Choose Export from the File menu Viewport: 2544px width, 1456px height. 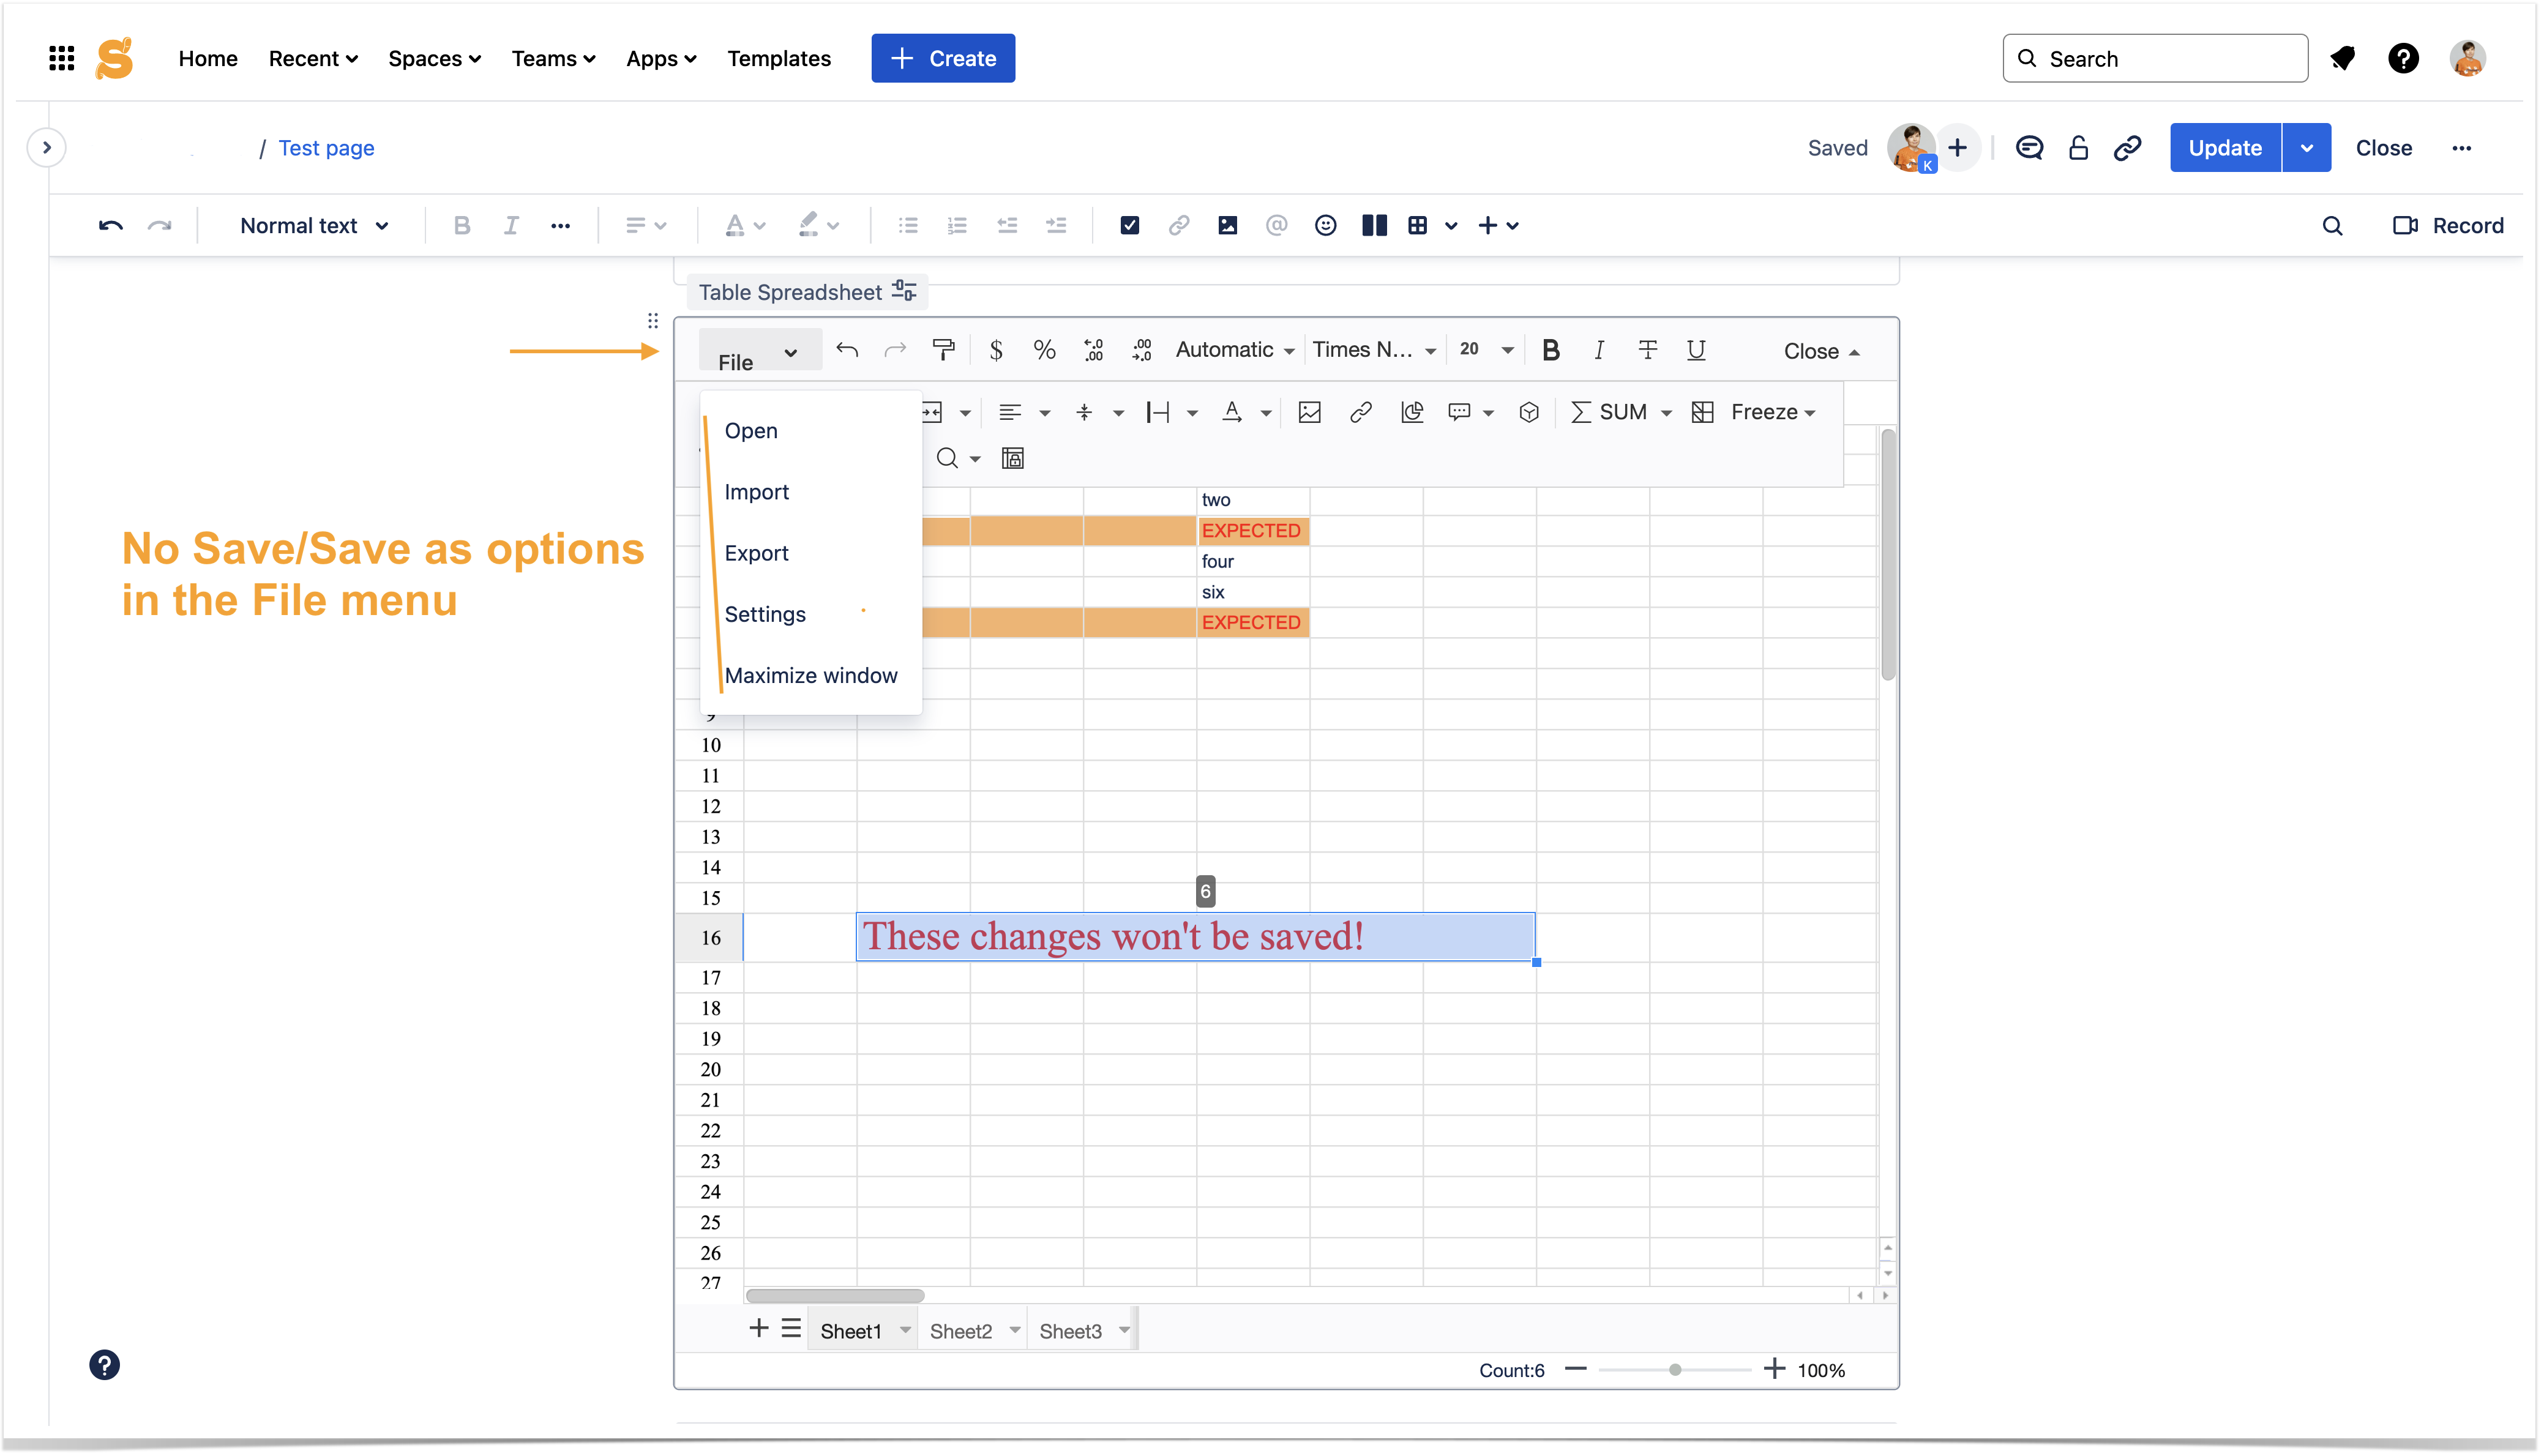point(756,553)
